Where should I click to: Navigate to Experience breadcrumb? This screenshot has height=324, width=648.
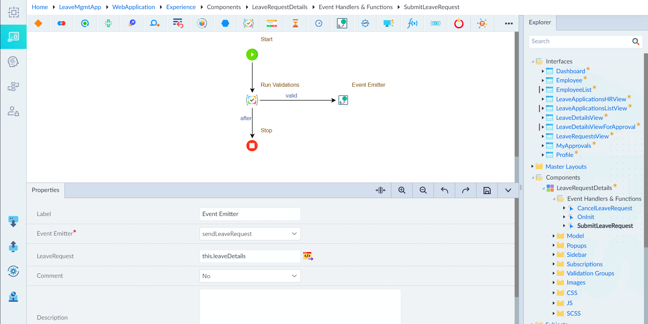coord(181,7)
